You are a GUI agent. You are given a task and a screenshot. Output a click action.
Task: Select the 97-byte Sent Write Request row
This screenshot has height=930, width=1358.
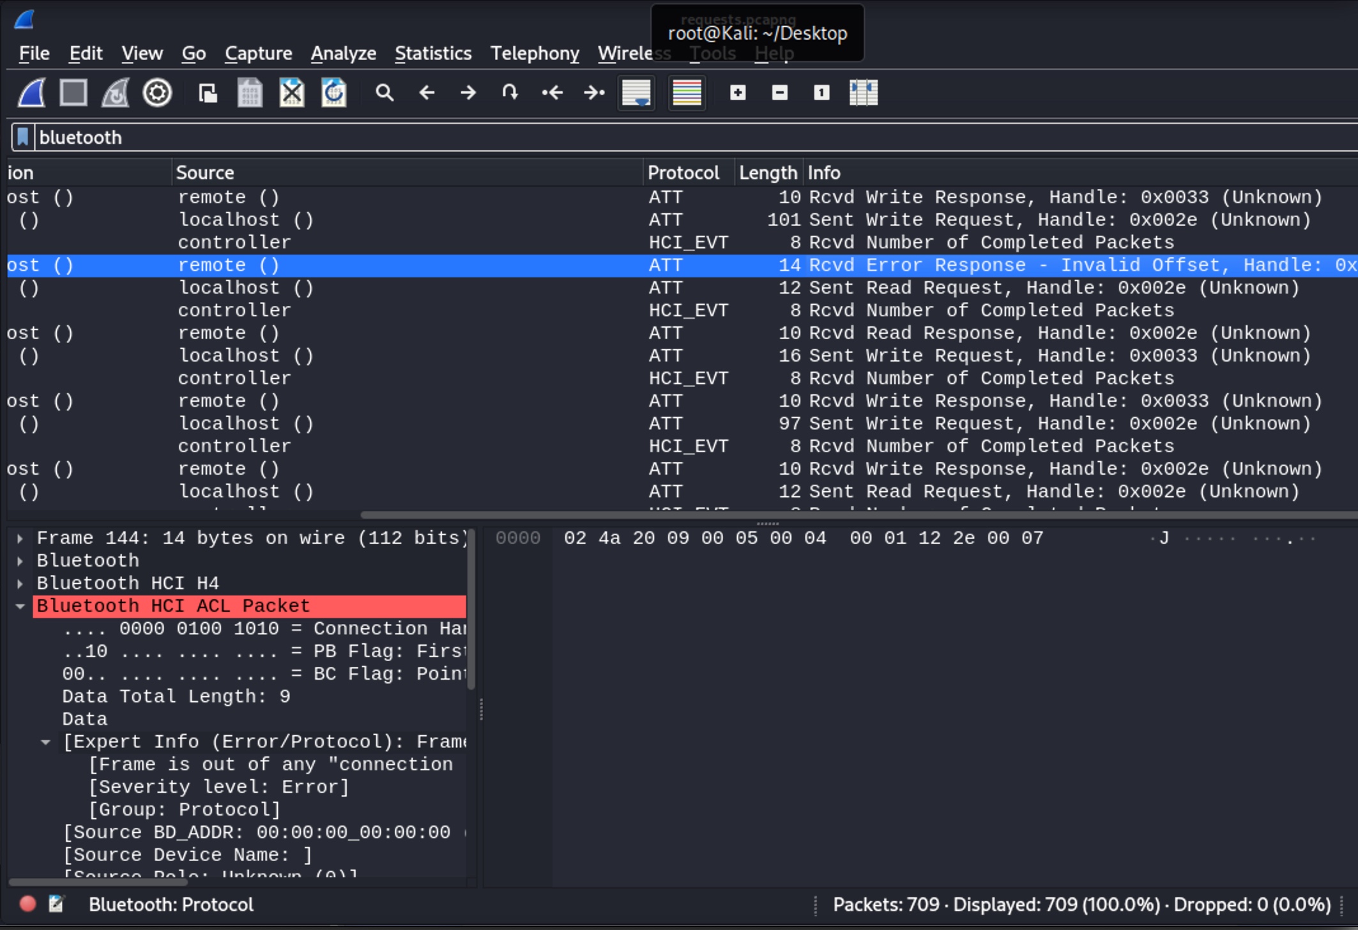click(682, 423)
